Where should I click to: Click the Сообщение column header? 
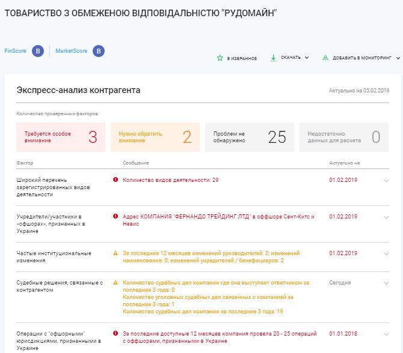(136, 163)
